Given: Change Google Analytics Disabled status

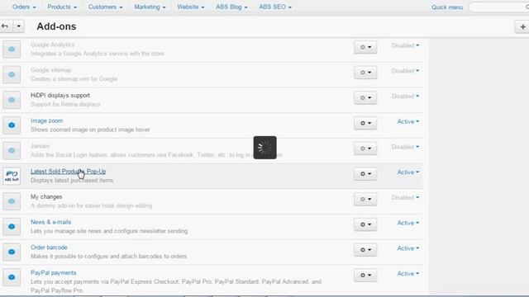Looking at the screenshot, I should [x=405, y=45].
